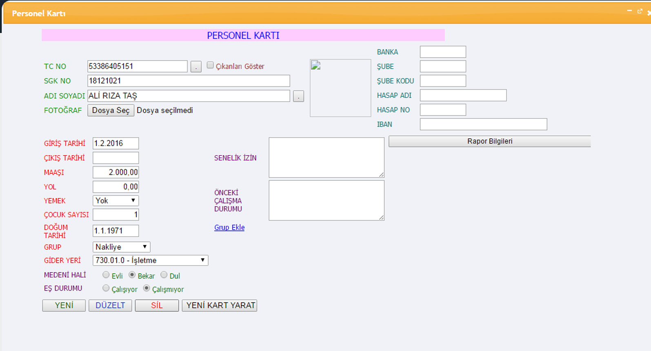Click the ADI SOYADI name field

point(189,96)
